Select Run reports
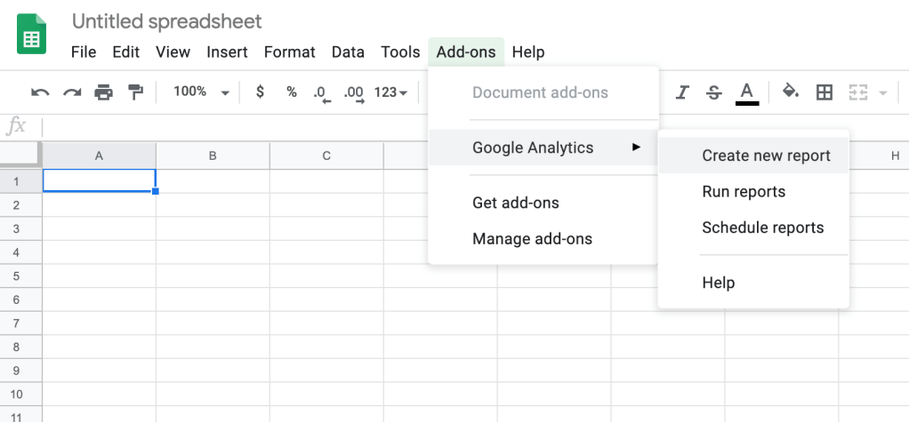The width and height of the screenshot is (909, 422). [753, 192]
